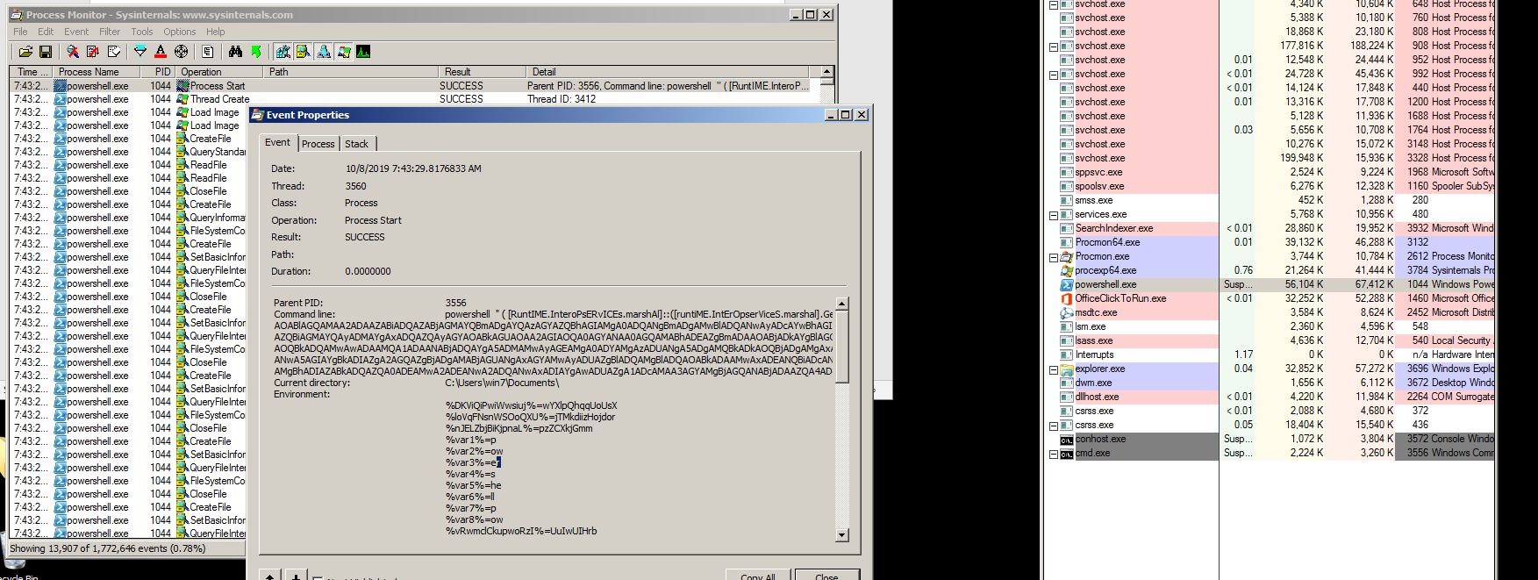Click the event list scroll-up arrow in Process Monitor
This screenshot has width=1538, height=580.
[826, 72]
